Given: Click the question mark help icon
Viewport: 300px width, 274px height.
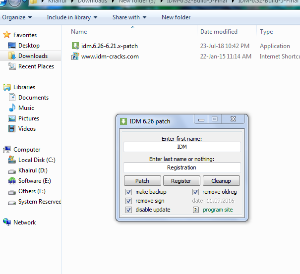Looking at the screenshot, I should [x=195, y=210].
